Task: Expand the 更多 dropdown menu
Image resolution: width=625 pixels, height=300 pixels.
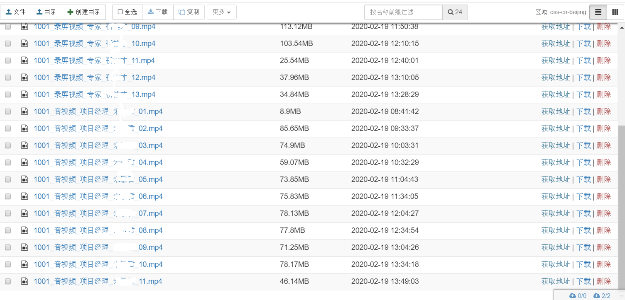Action: [222, 12]
